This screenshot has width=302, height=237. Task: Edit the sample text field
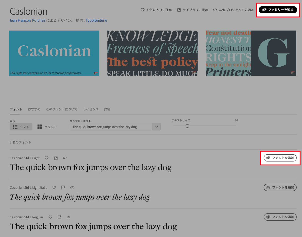[x=111, y=127]
